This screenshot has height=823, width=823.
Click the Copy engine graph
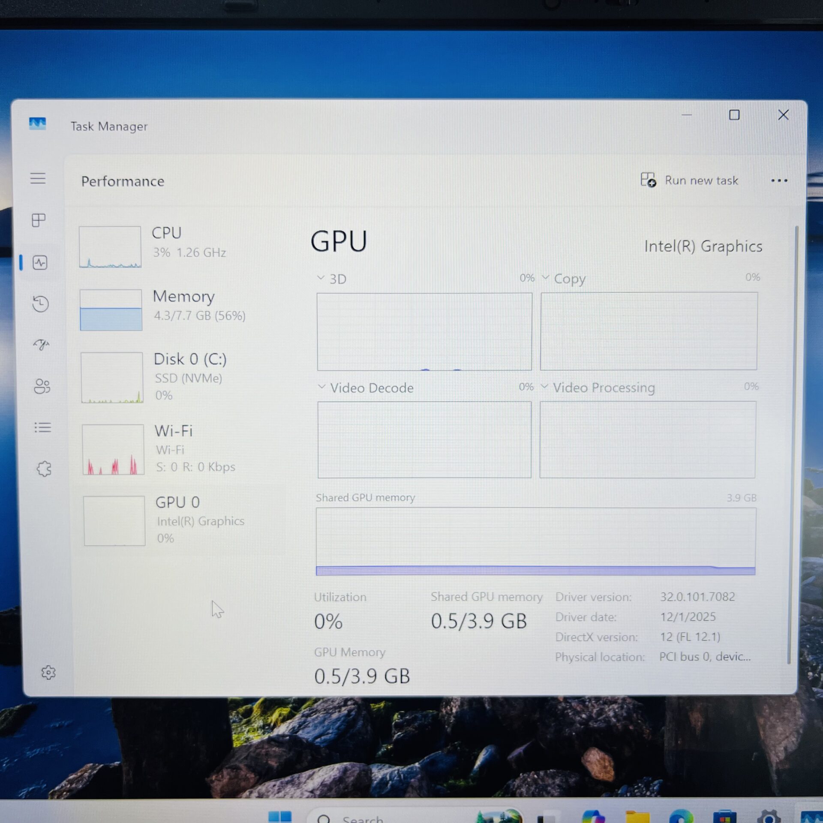coord(649,331)
